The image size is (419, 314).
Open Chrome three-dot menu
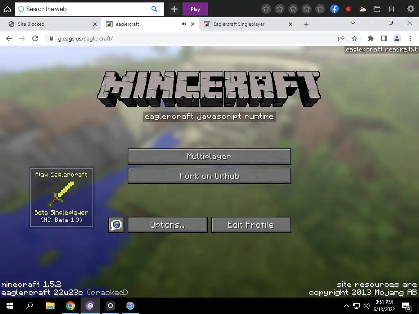click(410, 39)
